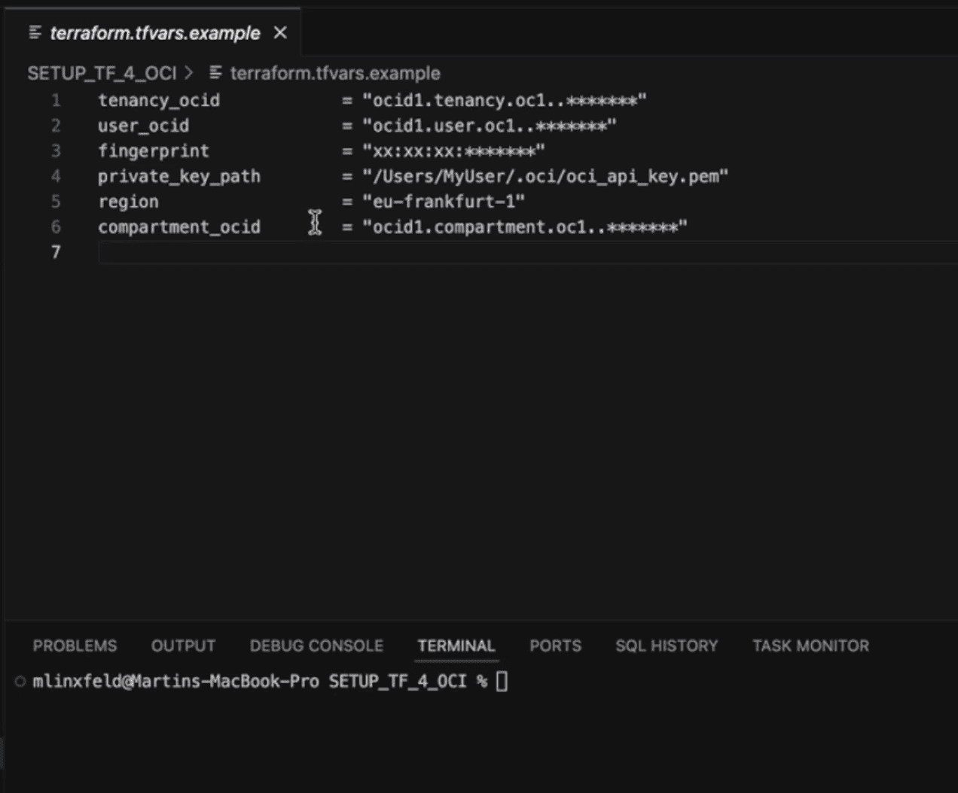Screen dimensions: 958x793
Task: Click line number 7 in gutter
Action: [x=56, y=252]
